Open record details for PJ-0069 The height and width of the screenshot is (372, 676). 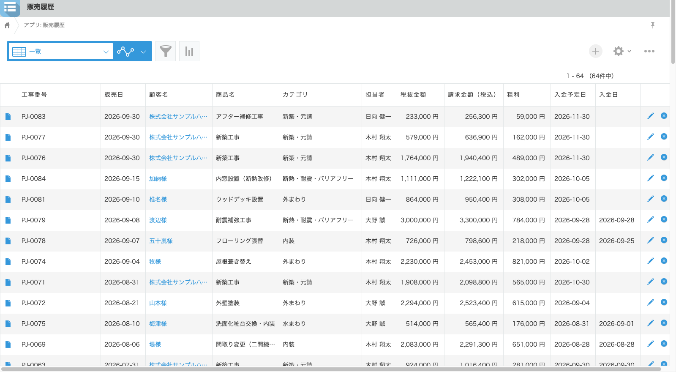point(8,345)
